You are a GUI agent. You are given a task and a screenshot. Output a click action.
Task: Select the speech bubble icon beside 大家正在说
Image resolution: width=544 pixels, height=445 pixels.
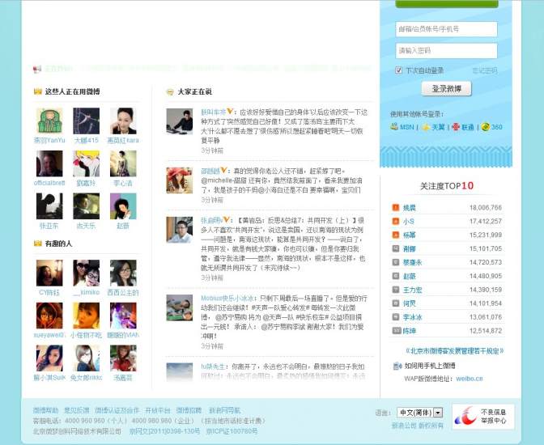[170, 92]
